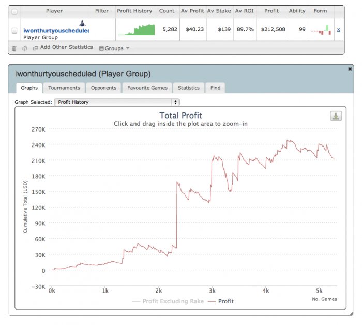Toggle the Profit legend series
The image size is (362, 325).
pyautogui.click(x=221, y=301)
